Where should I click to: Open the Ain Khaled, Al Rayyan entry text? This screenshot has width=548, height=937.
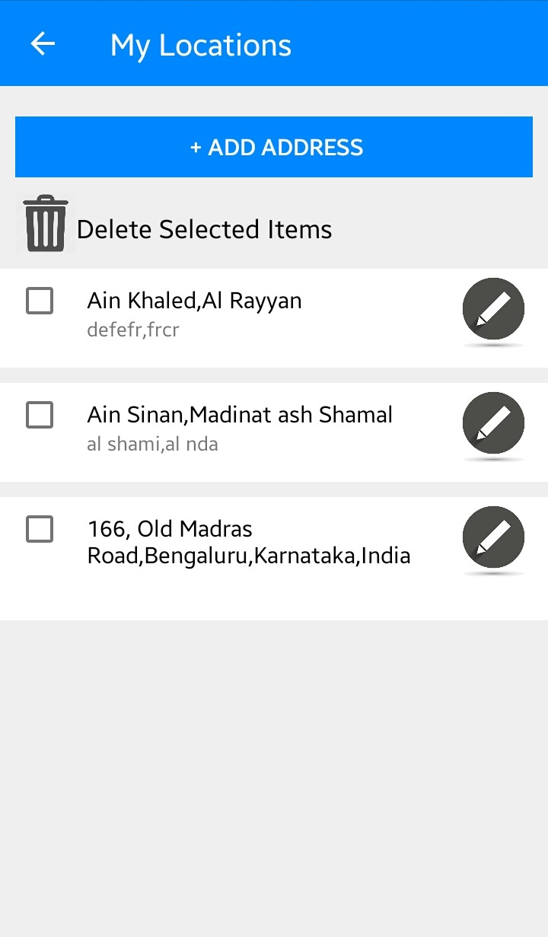click(x=194, y=301)
